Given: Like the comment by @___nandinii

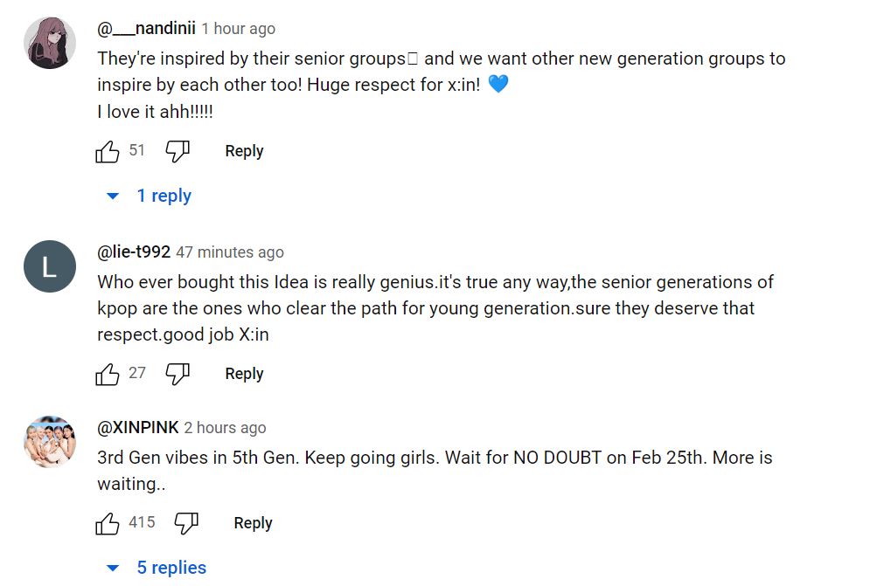Looking at the screenshot, I should click(108, 152).
